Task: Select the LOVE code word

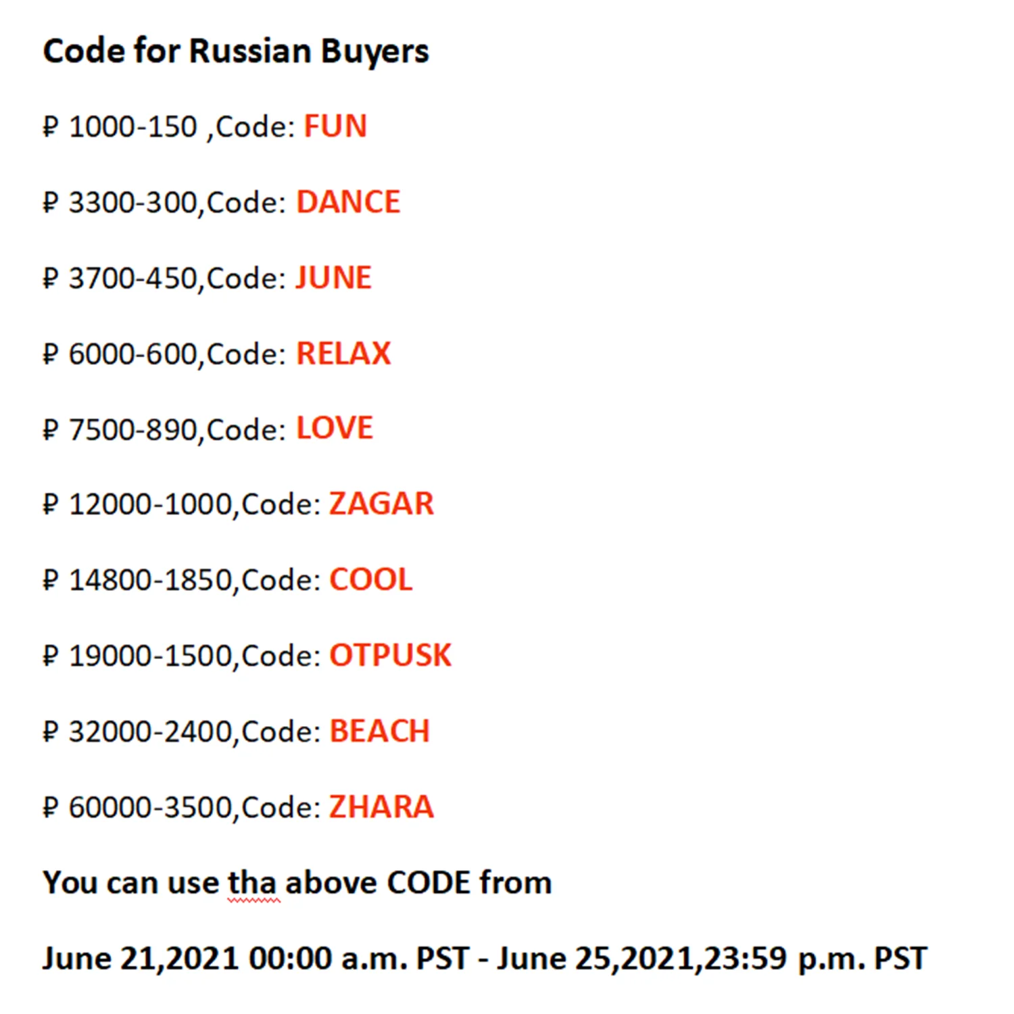Action: point(335,429)
